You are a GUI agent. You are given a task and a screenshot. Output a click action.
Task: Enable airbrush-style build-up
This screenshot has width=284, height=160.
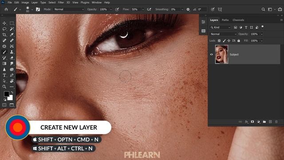point(149,9)
